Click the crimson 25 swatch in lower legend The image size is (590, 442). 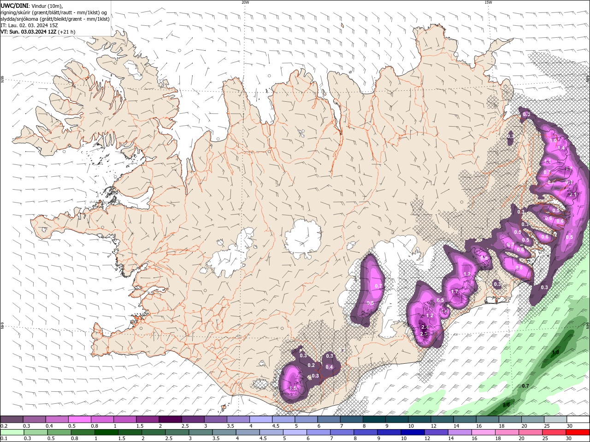tap(554, 432)
